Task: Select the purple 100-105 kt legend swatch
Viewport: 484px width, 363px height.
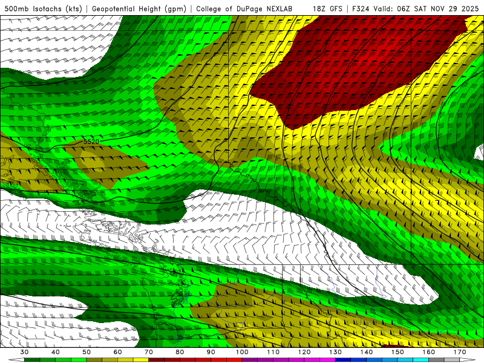Action: [250, 359]
